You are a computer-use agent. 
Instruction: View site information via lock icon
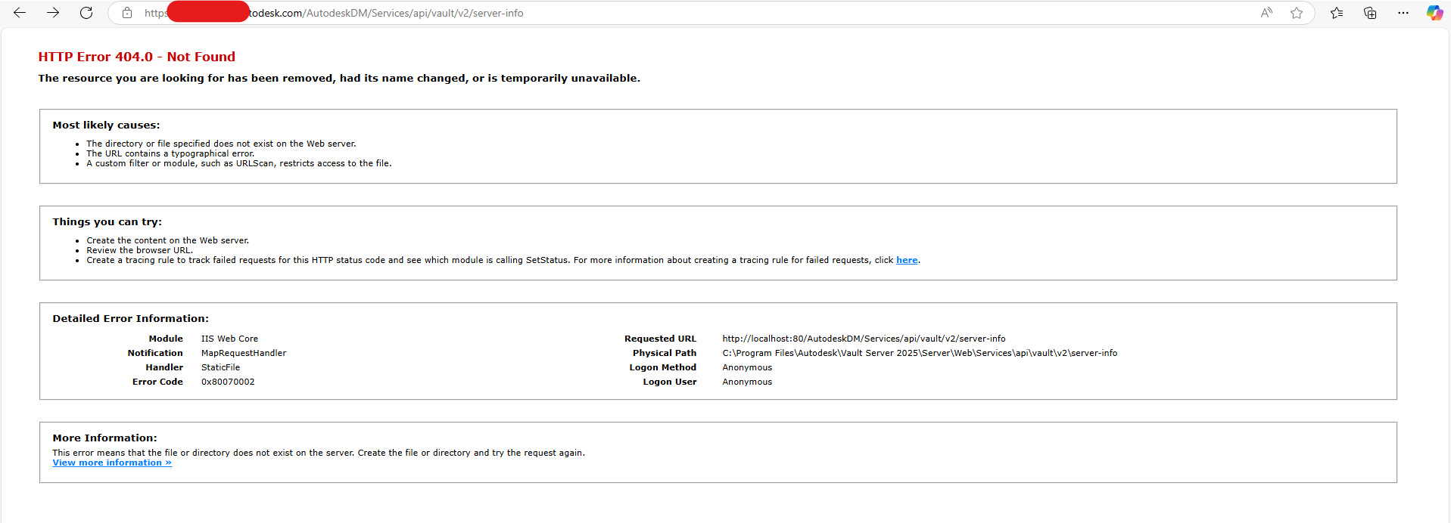tap(127, 13)
